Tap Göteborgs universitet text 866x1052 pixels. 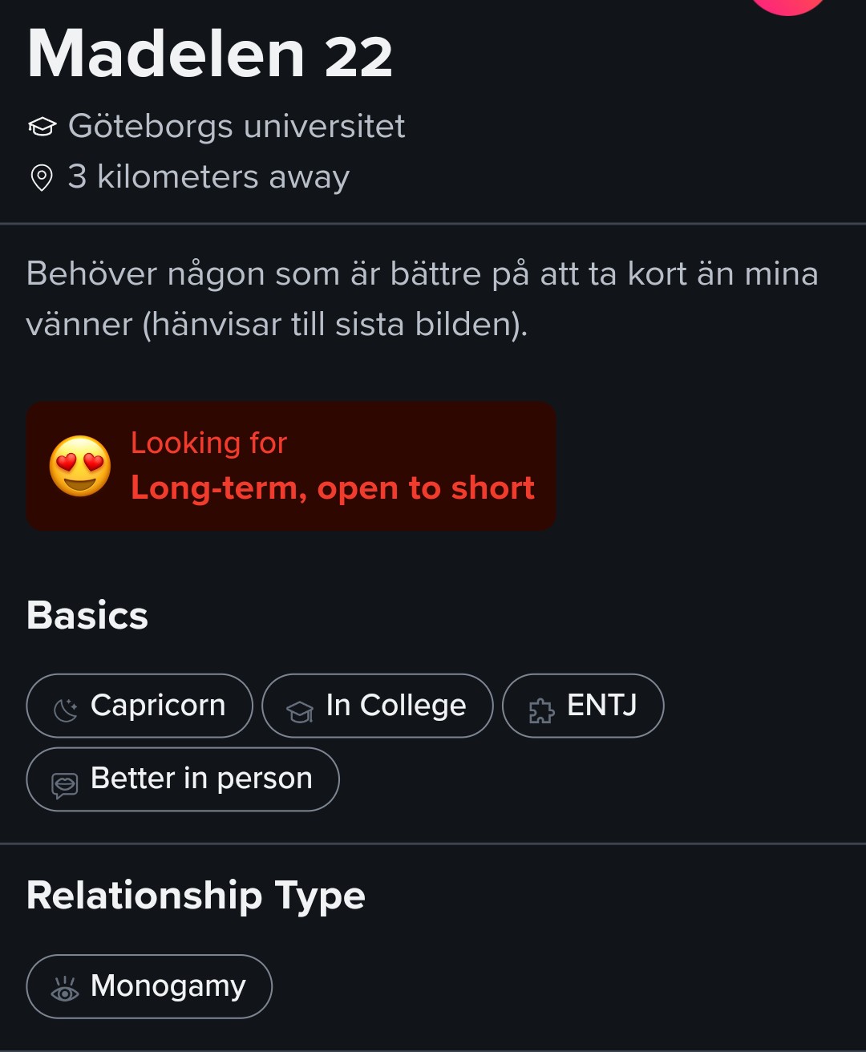tap(237, 126)
